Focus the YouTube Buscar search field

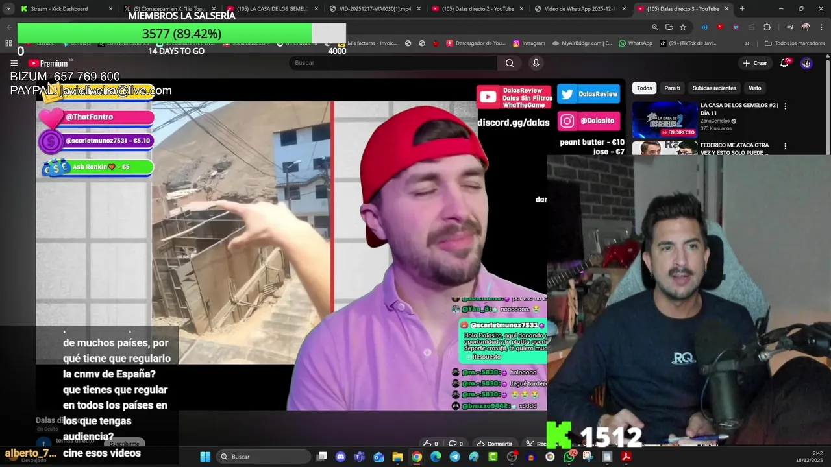[x=393, y=63]
